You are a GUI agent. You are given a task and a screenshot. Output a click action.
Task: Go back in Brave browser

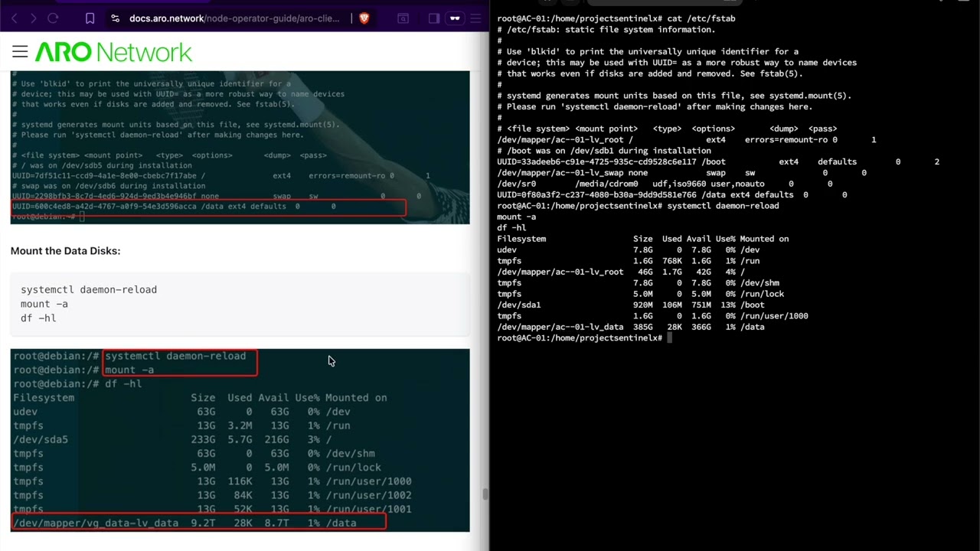pyautogui.click(x=15, y=18)
